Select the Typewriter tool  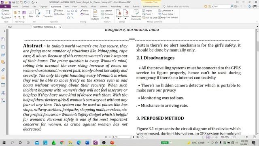pyautogui.click(x=48, y=13)
